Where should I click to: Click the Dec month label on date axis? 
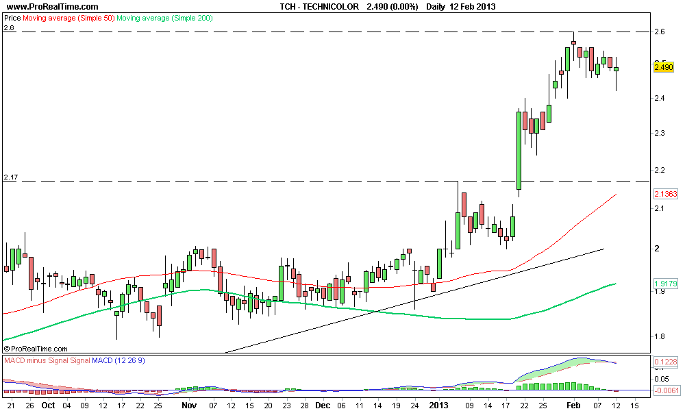(x=323, y=405)
